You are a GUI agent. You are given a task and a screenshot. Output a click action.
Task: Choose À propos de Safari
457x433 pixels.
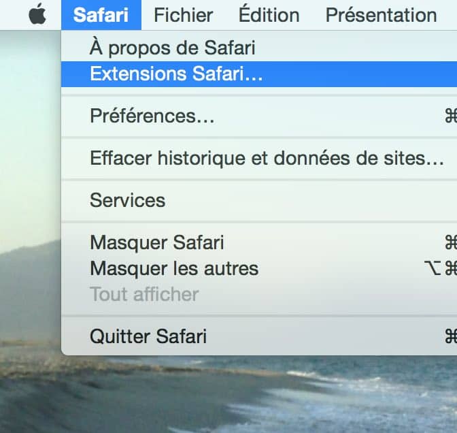[x=259, y=48]
